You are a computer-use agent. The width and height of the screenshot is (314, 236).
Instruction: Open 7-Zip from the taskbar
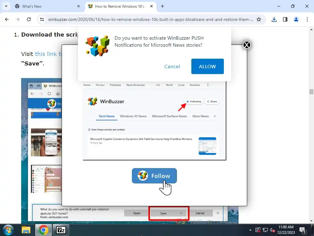tap(61, 230)
